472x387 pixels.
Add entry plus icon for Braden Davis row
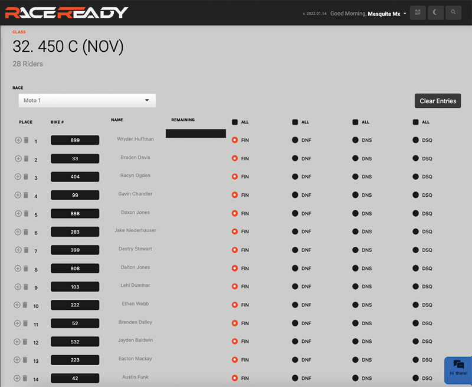click(x=18, y=158)
